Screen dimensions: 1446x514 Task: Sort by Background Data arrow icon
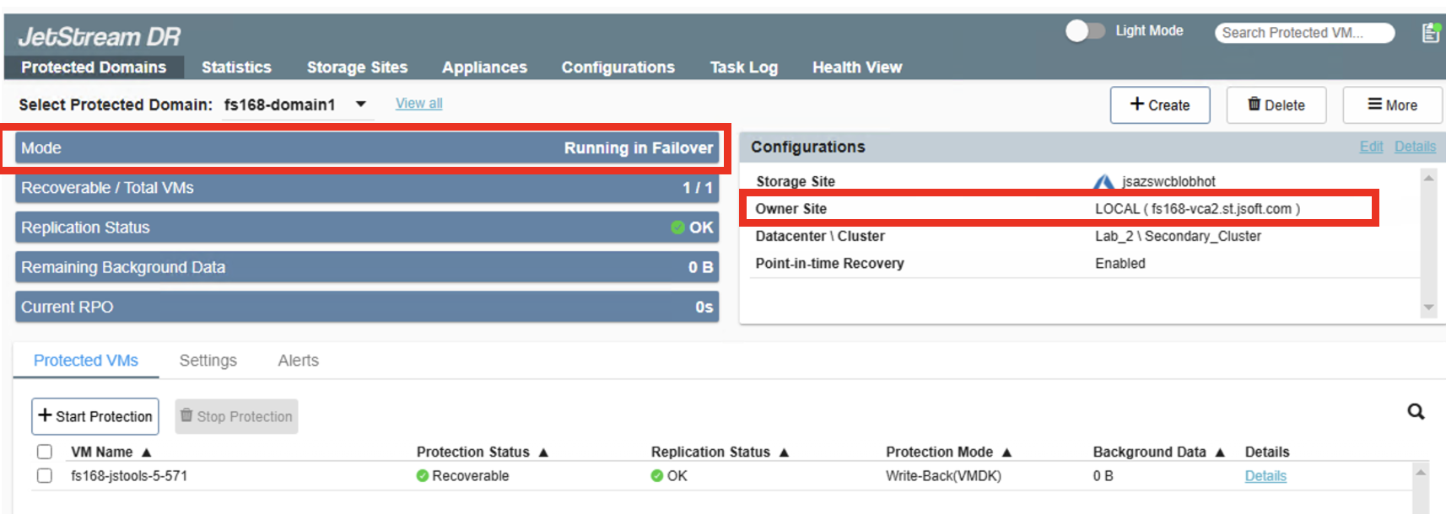coord(1220,452)
